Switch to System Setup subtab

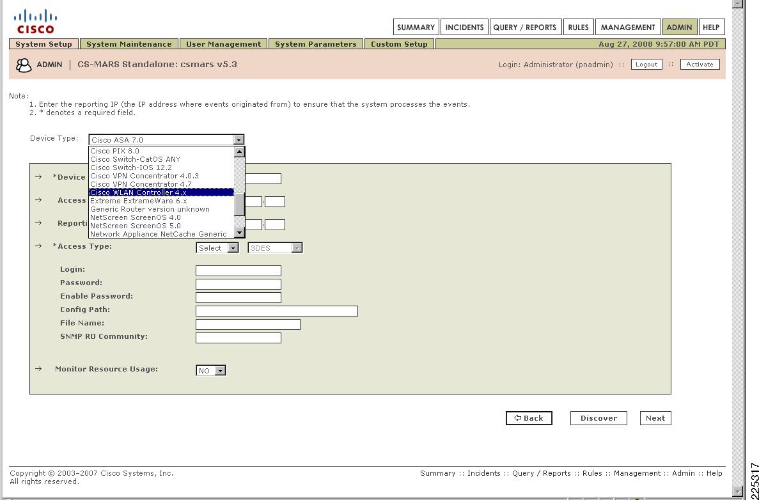tap(43, 44)
